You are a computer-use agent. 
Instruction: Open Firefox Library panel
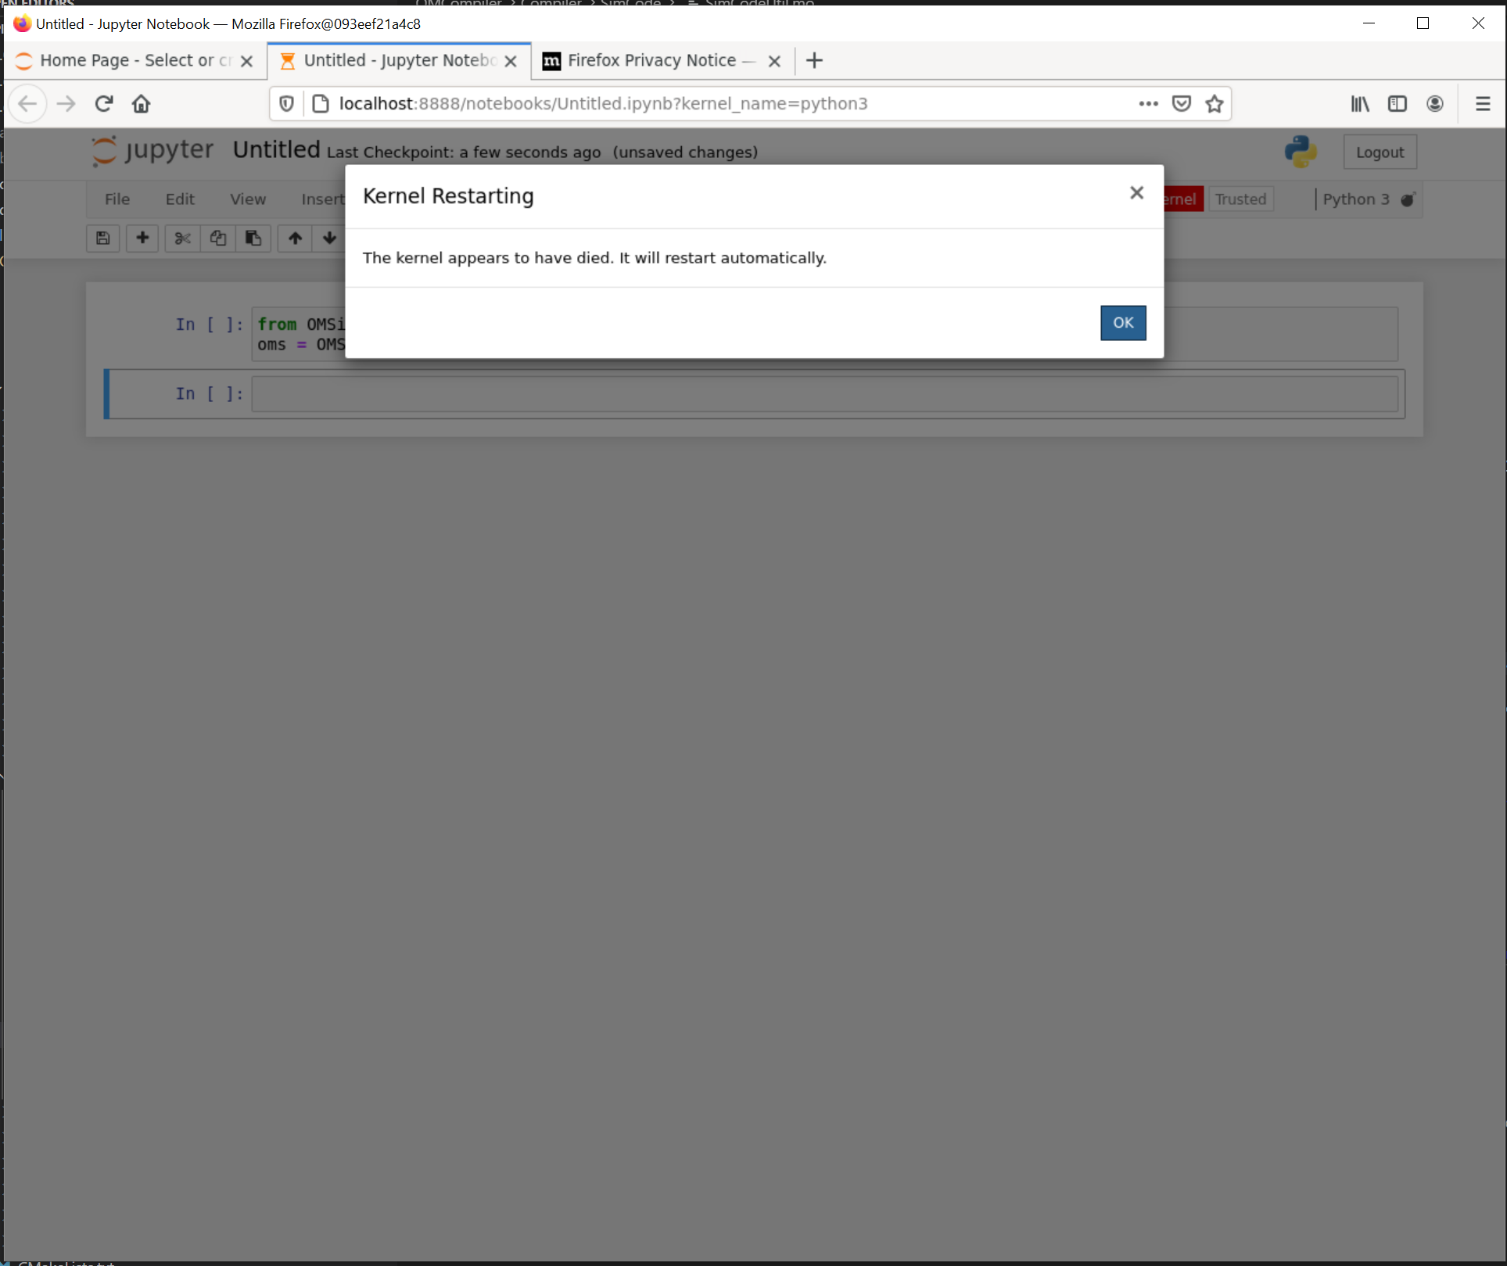[x=1359, y=103]
